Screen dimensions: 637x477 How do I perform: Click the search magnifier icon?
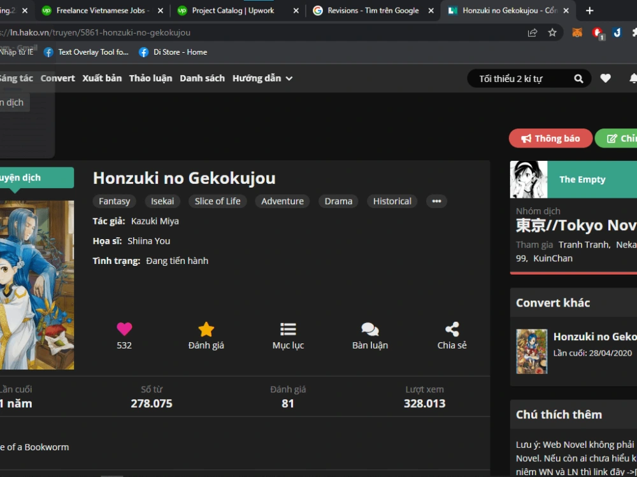(x=578, y=79)
